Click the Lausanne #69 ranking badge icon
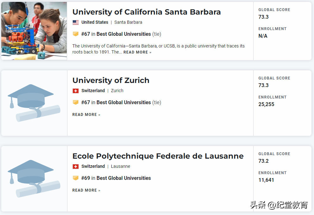Viewport: 314px width, 215px height. (76, 178)
